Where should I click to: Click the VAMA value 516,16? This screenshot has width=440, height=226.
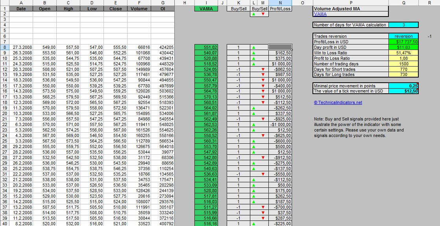click(x=206, y=224)
